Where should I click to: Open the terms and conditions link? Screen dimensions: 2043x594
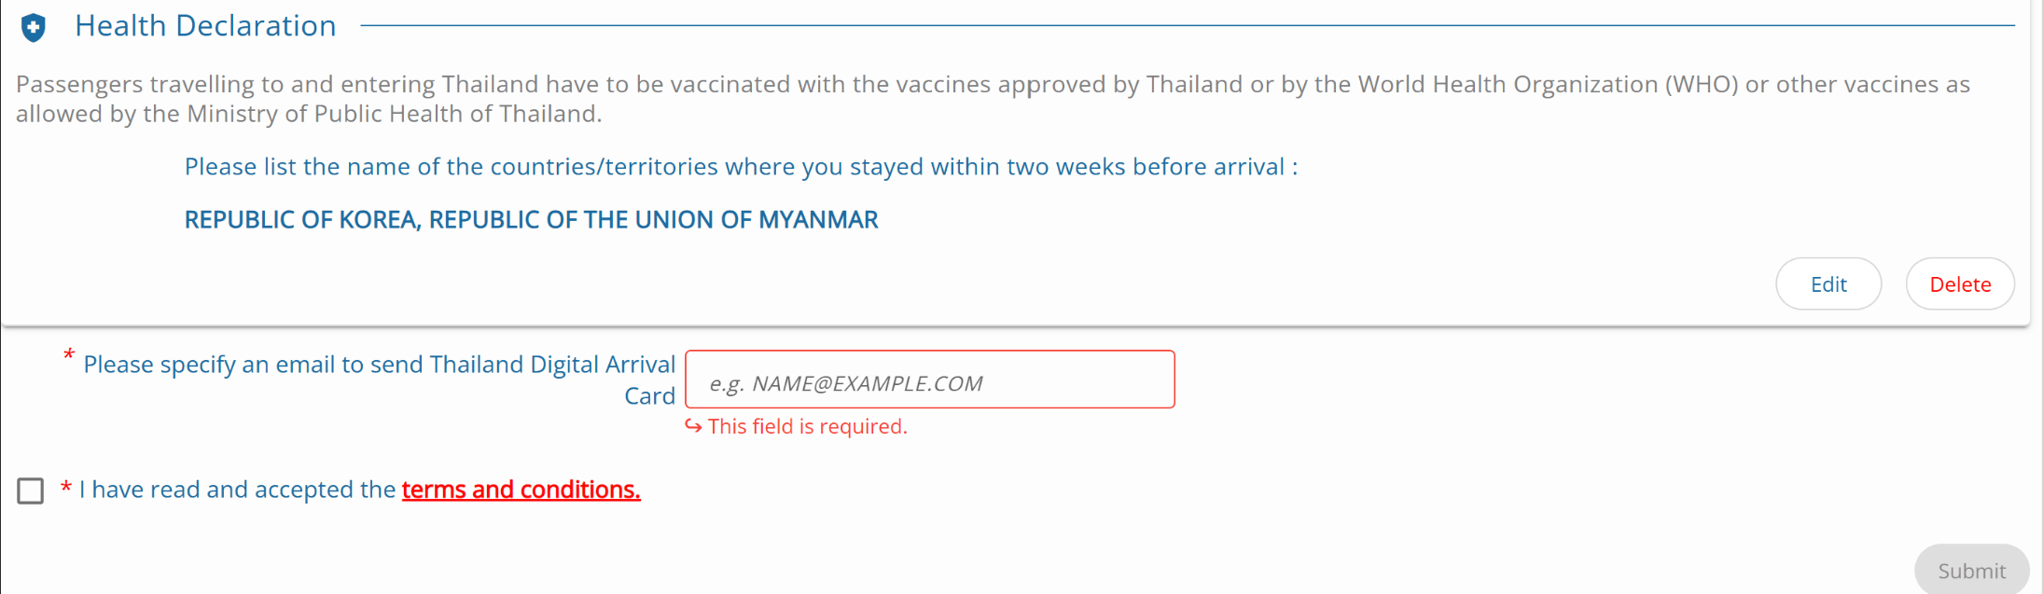(521, 490)
